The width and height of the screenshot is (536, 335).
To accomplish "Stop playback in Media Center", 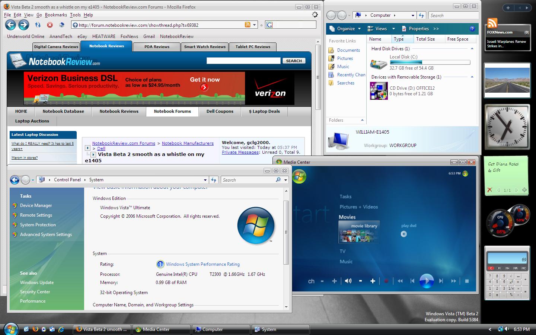I will coord(467,281).
